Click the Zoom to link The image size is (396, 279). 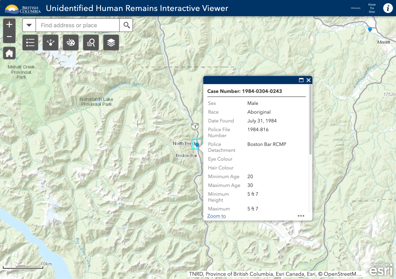pos(216,216)
